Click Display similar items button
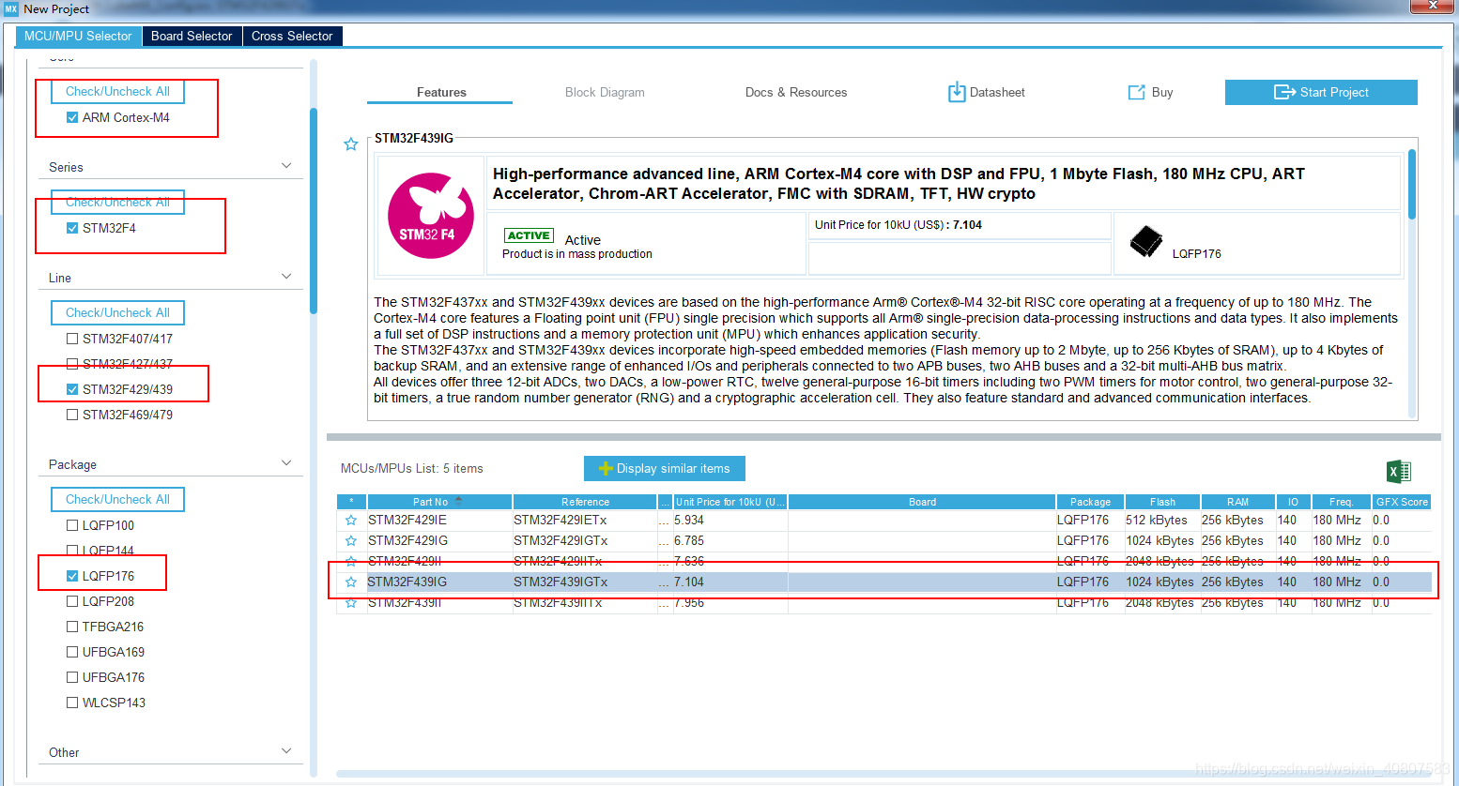The height and width of the screenshot is (786, 1459). [x=664, y=468]
